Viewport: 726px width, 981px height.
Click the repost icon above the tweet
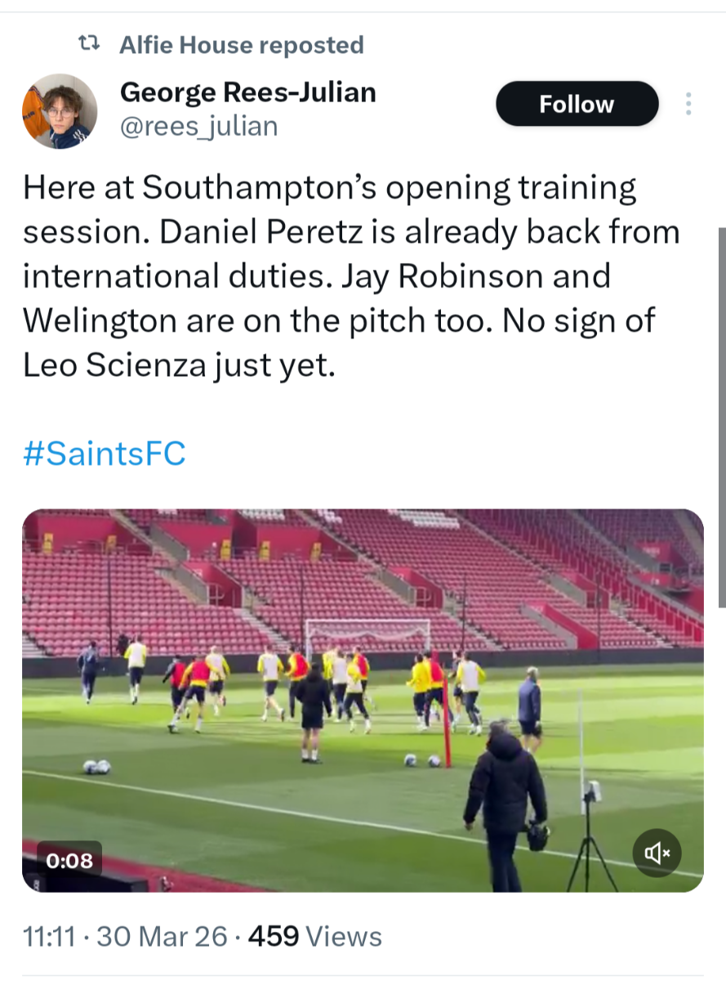pos(88,45)
